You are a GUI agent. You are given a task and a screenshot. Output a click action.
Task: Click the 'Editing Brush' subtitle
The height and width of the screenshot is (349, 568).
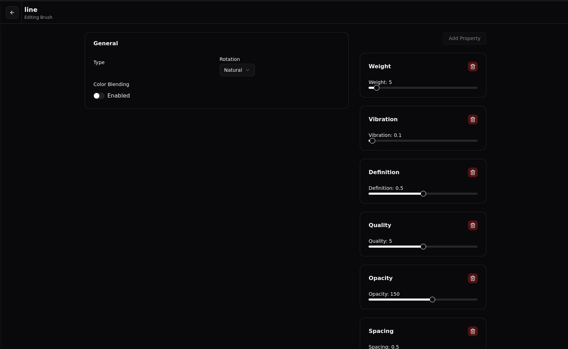tap(38, 17)
